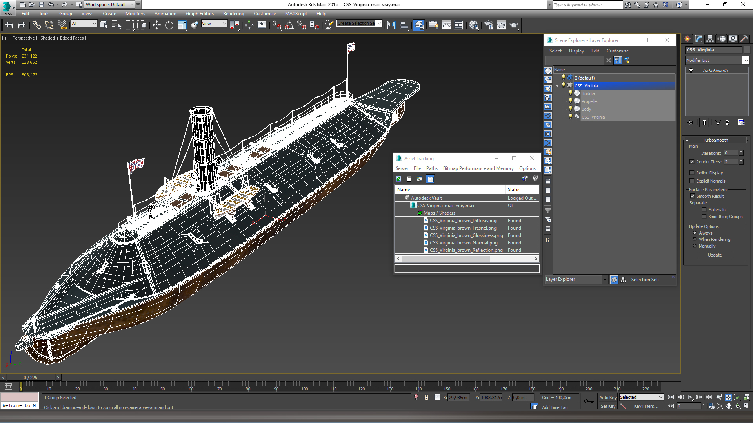Open the selection filter All dropdown
Screen dimensions: 753x423
point(84,23)
